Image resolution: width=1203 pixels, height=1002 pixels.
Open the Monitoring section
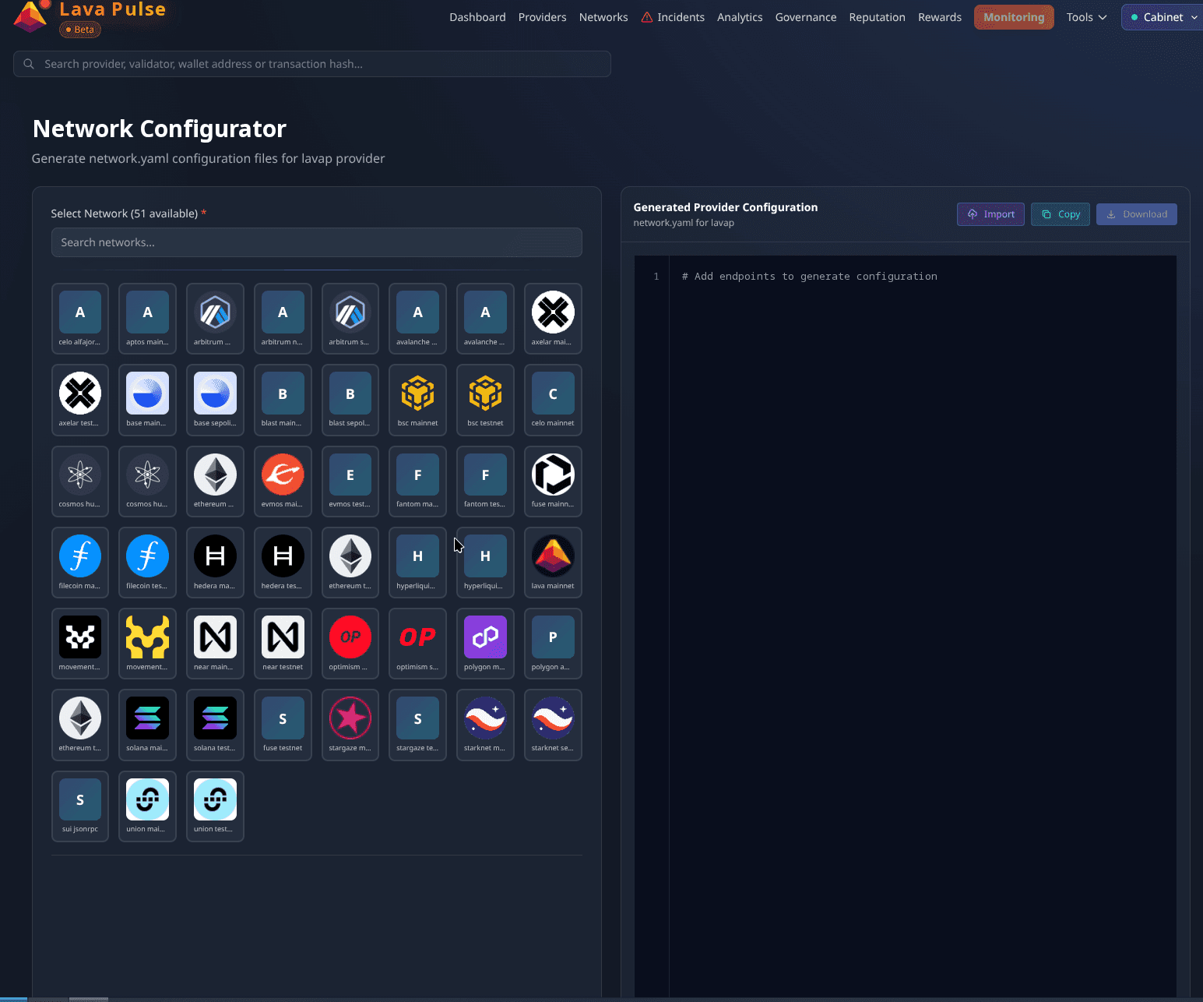(1013, 17)
